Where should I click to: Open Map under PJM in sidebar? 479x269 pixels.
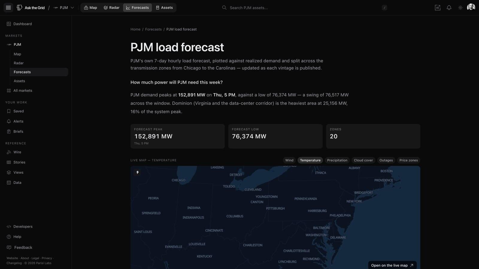(39, 54)
